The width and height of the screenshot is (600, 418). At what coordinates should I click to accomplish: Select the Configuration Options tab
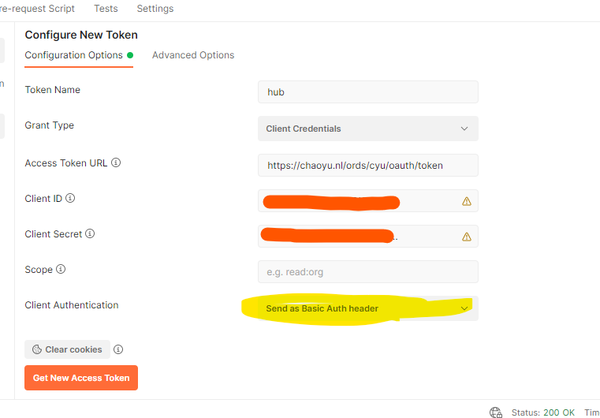pyautogui.click(x=74, y=55)
